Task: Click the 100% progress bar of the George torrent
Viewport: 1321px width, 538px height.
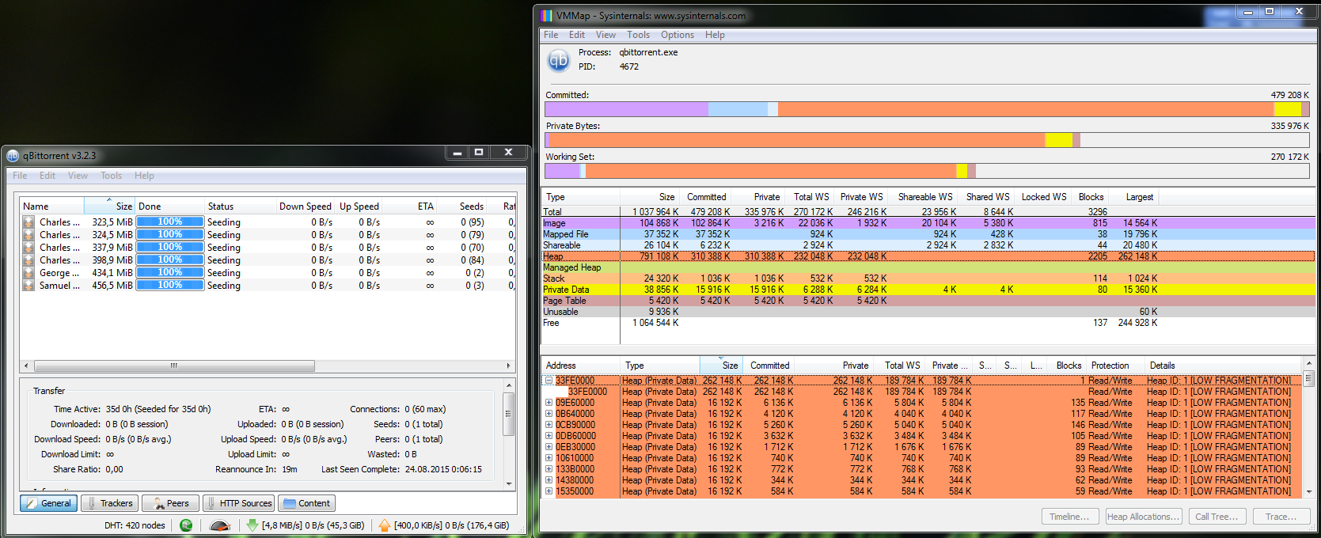Action: coord(169,273)
